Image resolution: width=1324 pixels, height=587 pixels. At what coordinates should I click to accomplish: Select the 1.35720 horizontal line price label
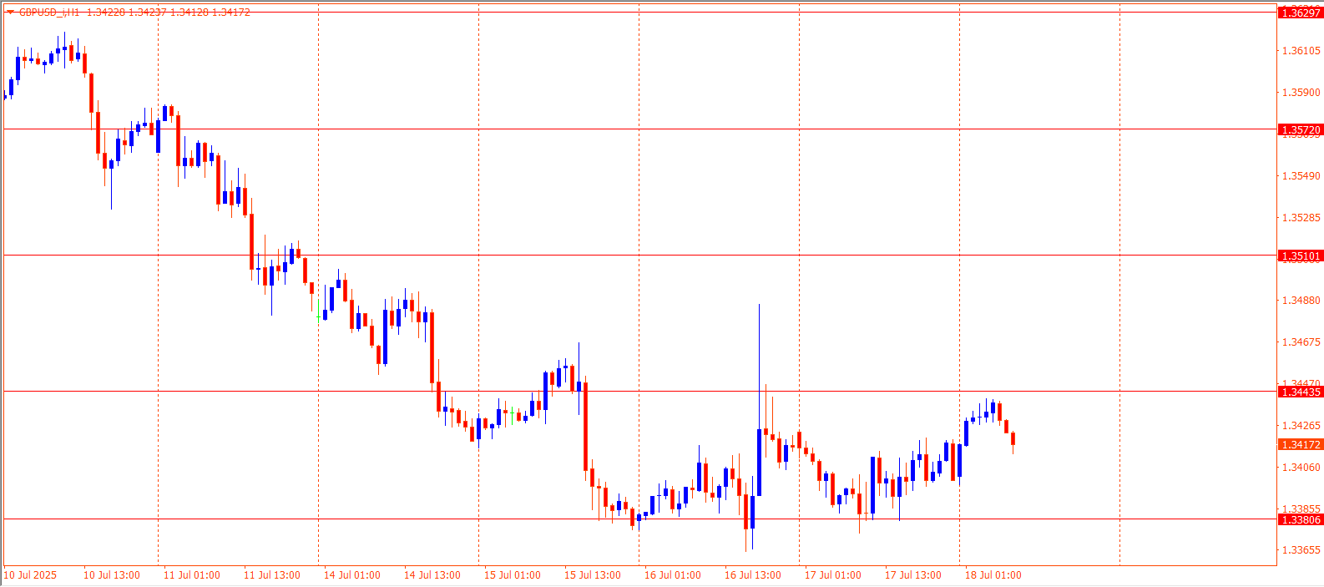(1301, 130)
